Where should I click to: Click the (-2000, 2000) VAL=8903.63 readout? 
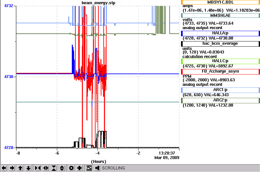pyautogui.click(x=209, y=80)
